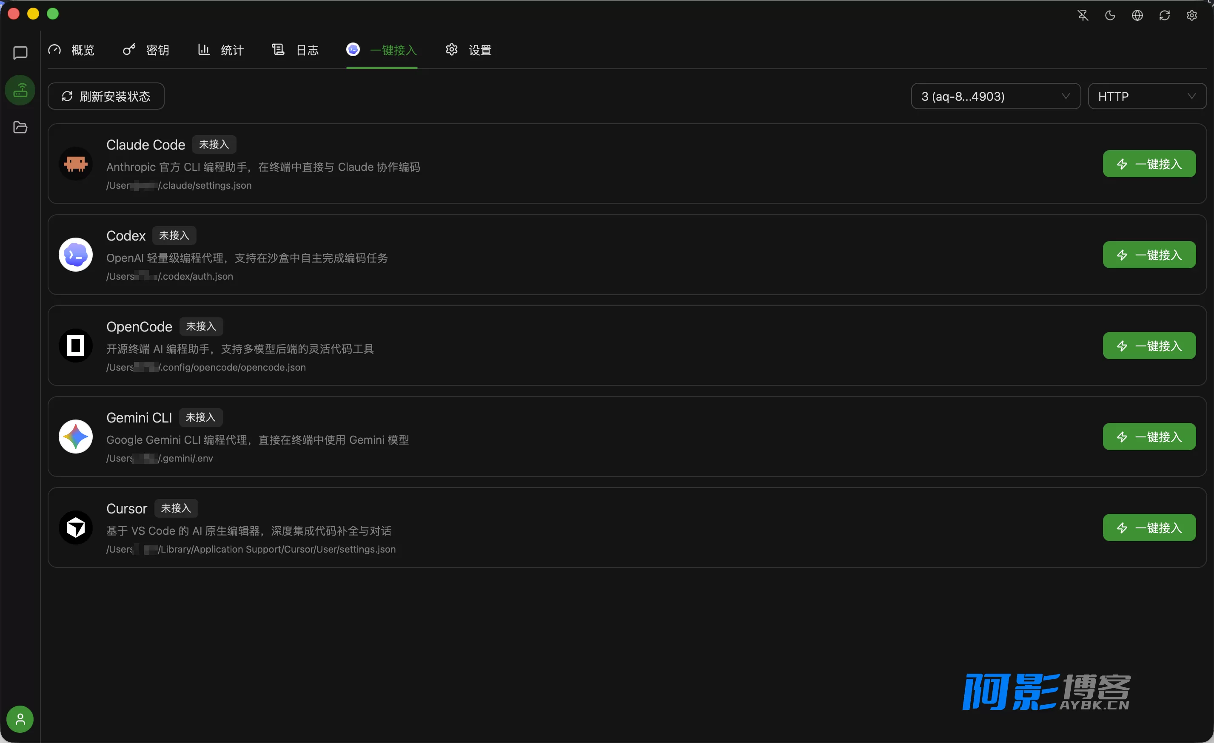Open the 日志 tab
This screenshot has height=743, width=1214.
[x=295, y=50]
